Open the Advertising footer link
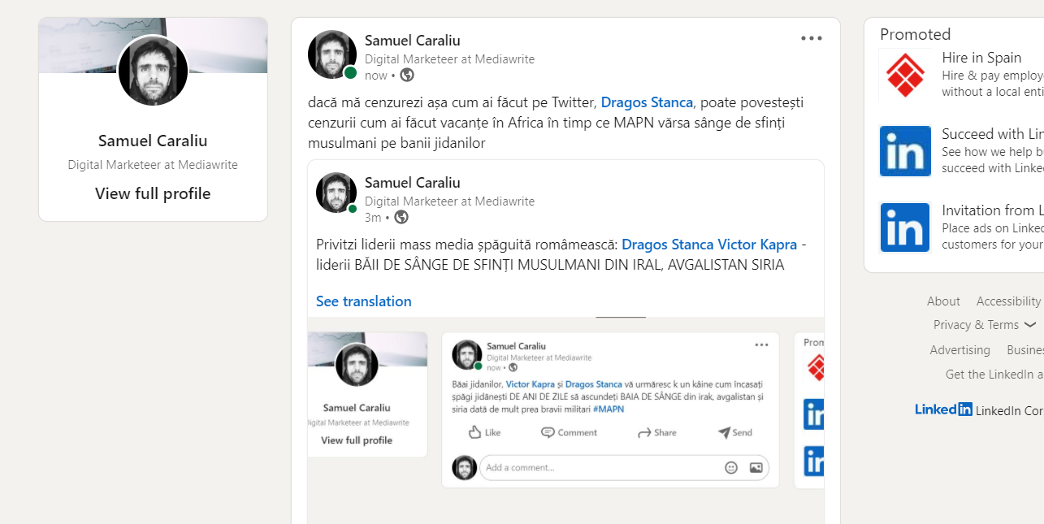The width and height of the screenshot is (1044, 524). click(x=960, y=349)
